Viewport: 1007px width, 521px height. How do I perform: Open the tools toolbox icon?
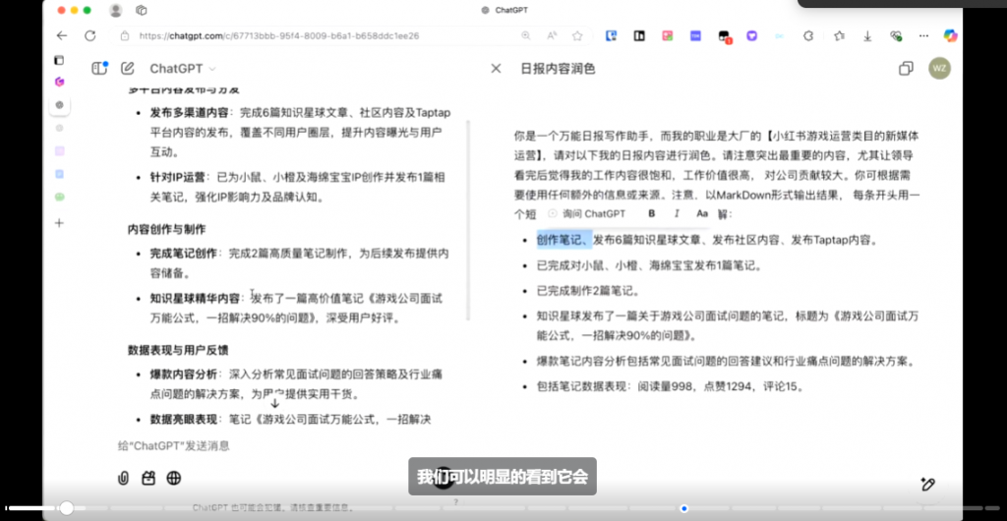148,478
